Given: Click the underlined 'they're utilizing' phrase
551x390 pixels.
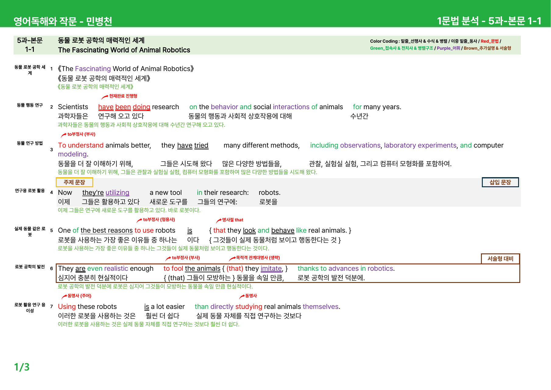Looking at the screenshot, I should click(x=106, y=193).
